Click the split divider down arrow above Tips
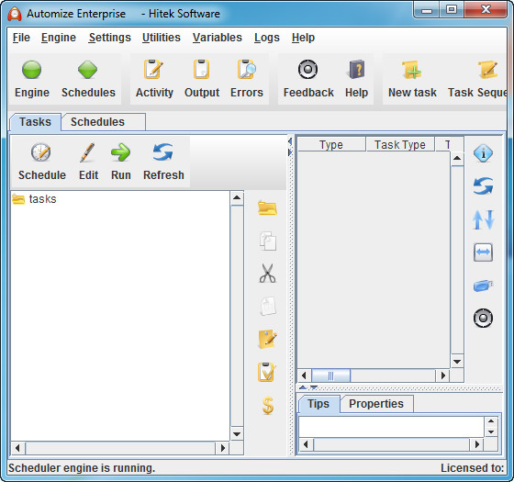The image size is (514, 482). [x=314, y=387]
